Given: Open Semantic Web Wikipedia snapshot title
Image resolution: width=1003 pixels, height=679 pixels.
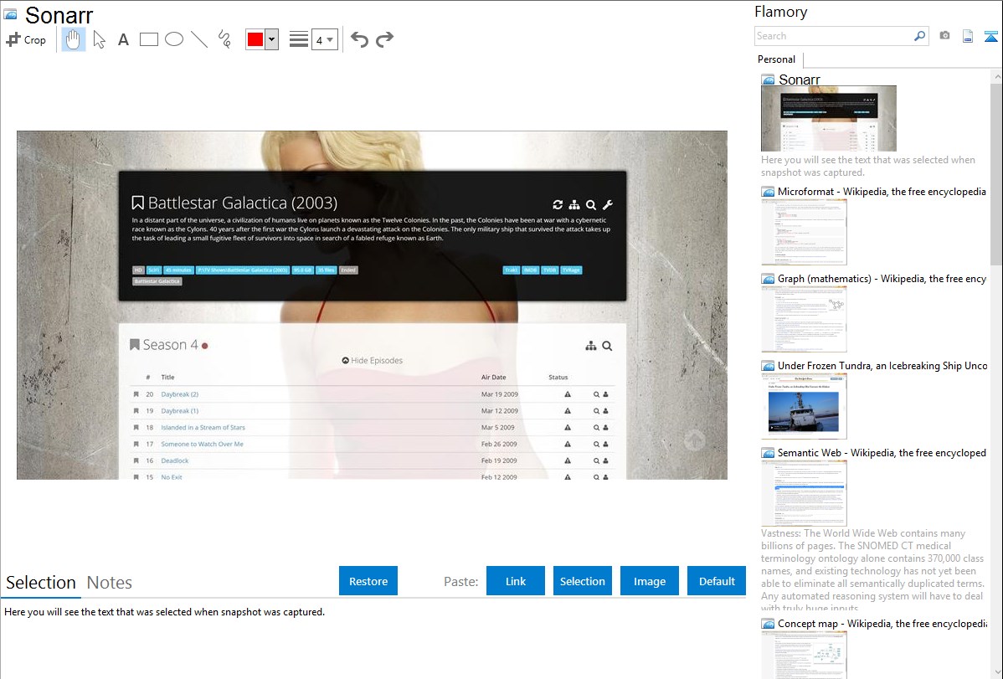Looking at the screenshot, I should (x=882, y=452).
